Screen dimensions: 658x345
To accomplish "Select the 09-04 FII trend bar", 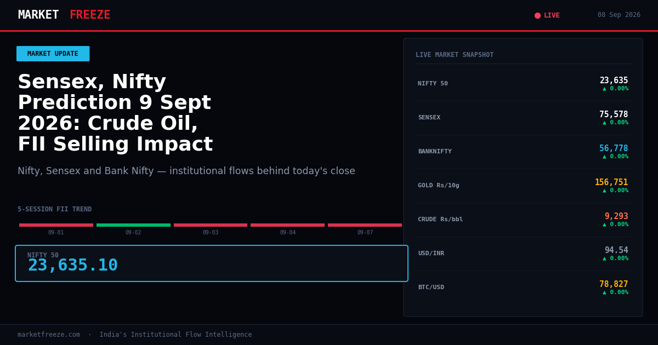I will pyautogui.click(x=288, y=225).
